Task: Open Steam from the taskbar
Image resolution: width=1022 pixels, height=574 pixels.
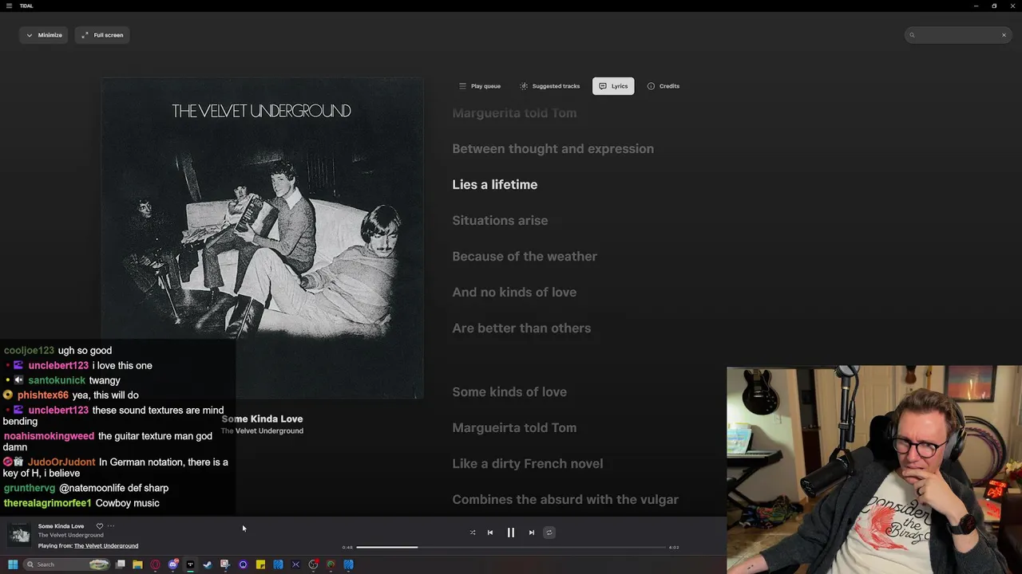Action: point(208,564)
